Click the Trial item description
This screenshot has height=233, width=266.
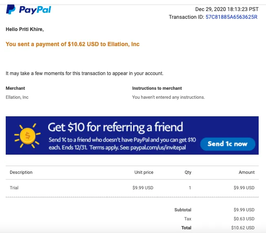tap(14, 188)
